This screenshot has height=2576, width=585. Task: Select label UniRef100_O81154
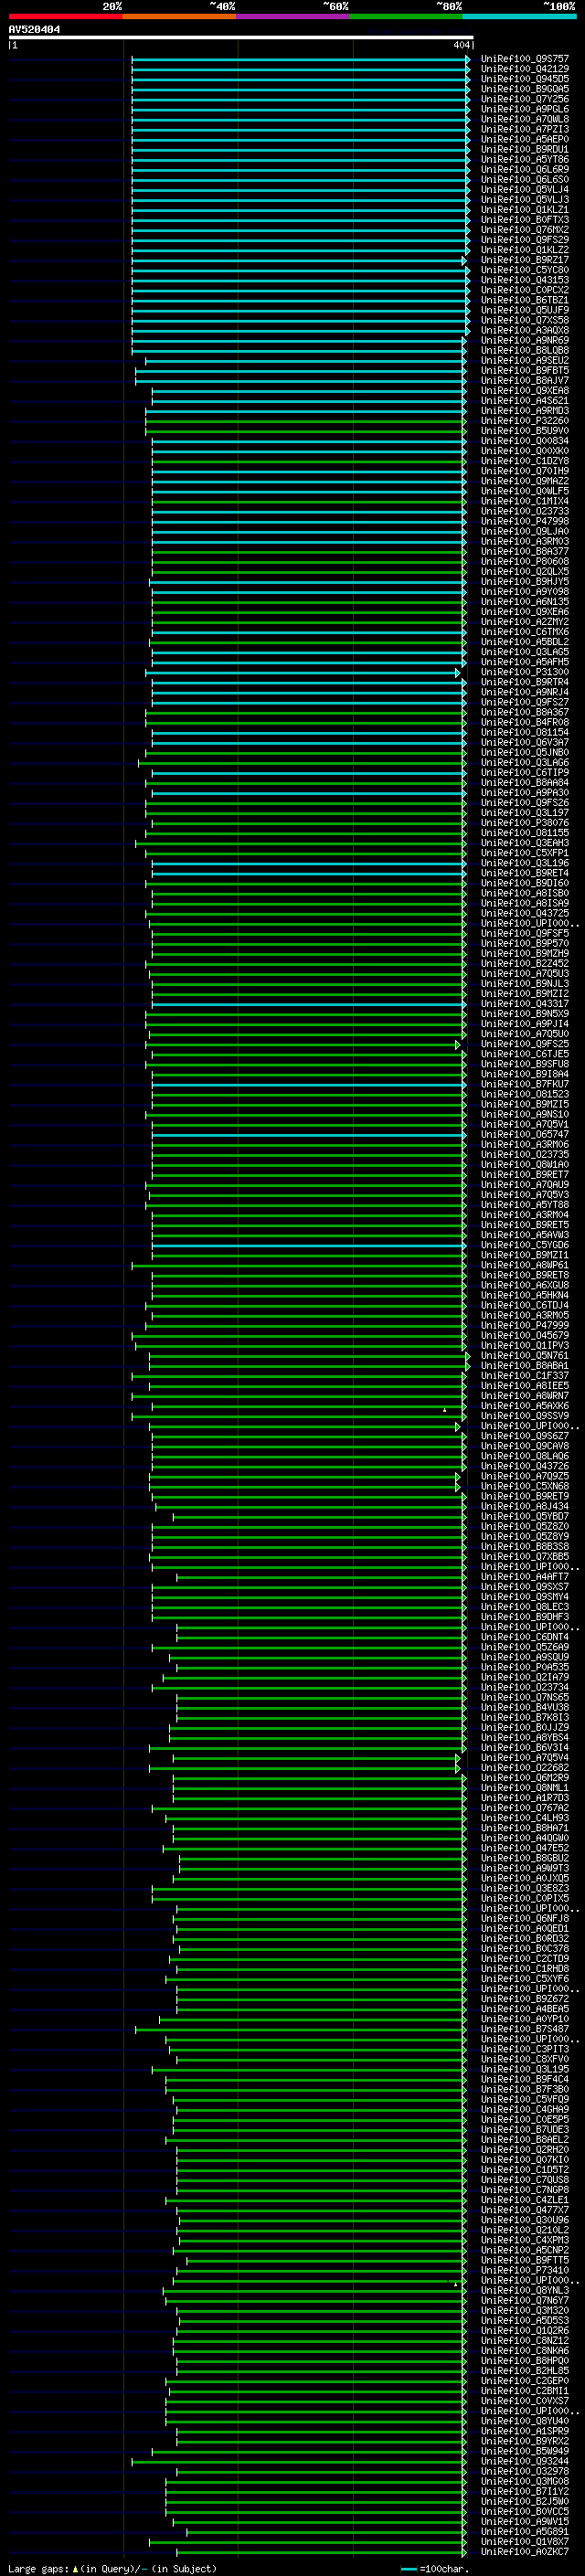(x=524, y=732)
